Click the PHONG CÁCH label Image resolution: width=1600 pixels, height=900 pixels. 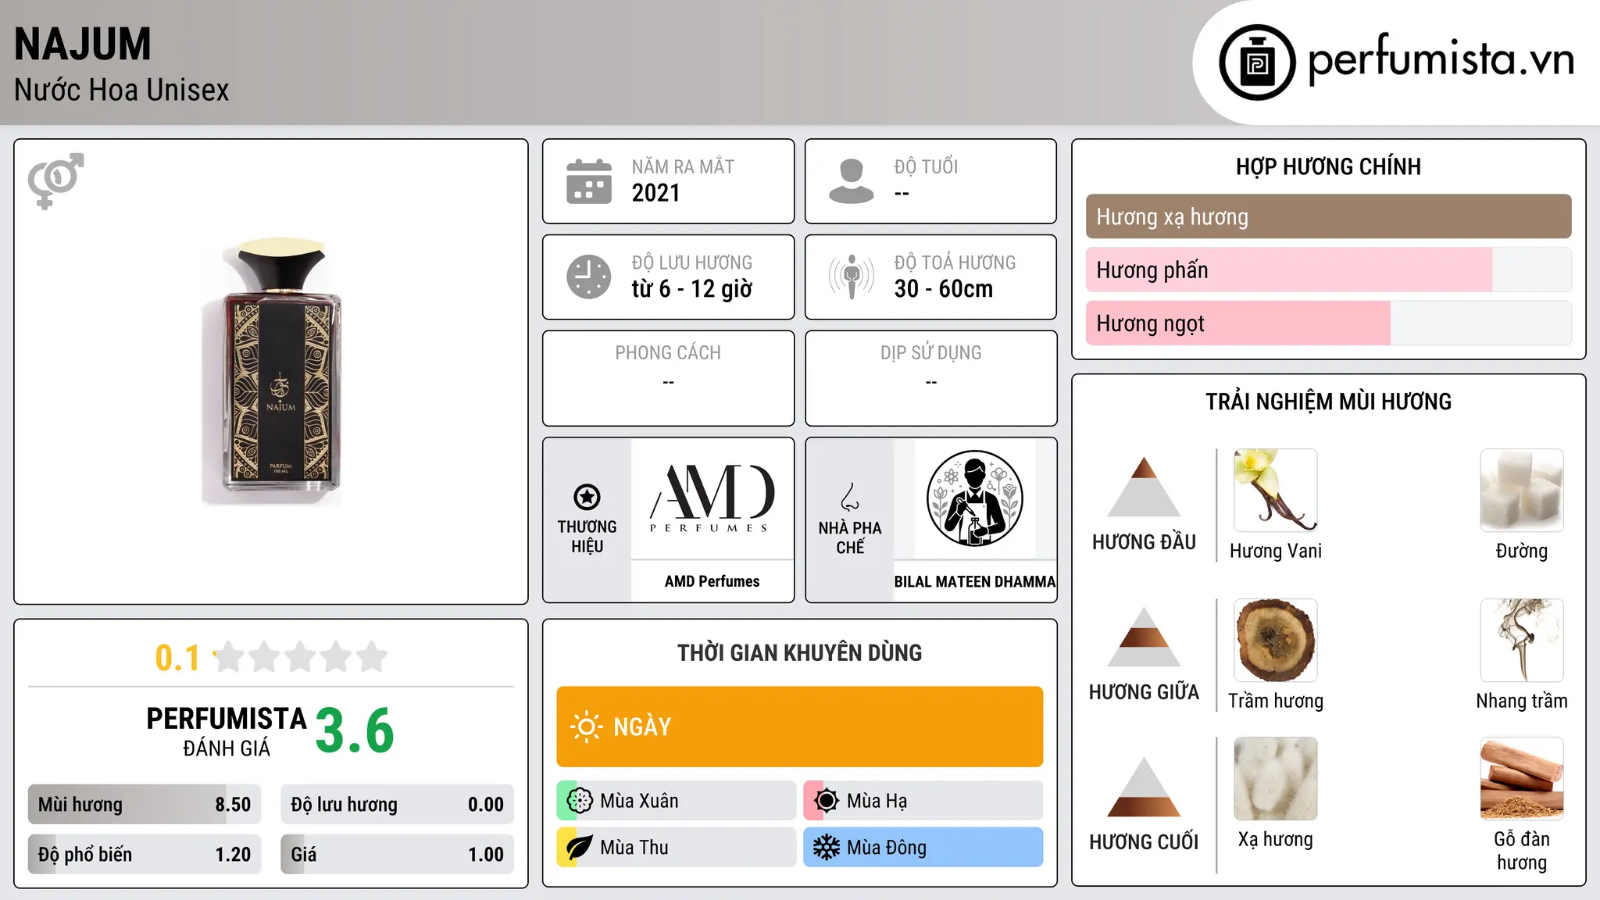click(668, 353)
